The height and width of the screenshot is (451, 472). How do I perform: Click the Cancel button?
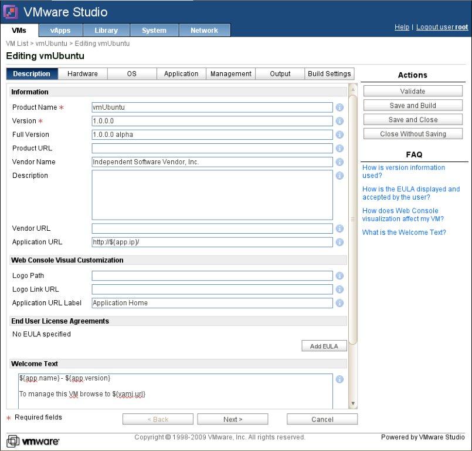point(322,419)
